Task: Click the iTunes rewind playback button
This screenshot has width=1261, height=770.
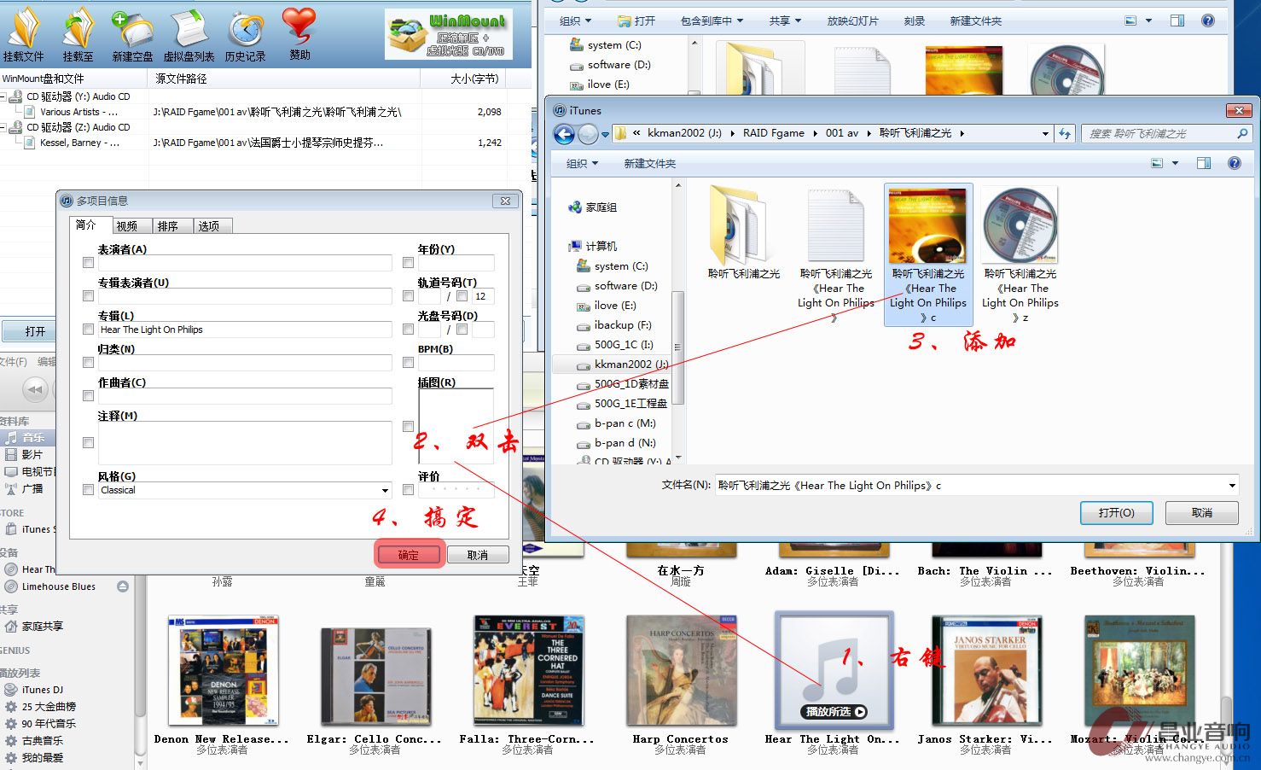Action: click(x=35, y=389)
